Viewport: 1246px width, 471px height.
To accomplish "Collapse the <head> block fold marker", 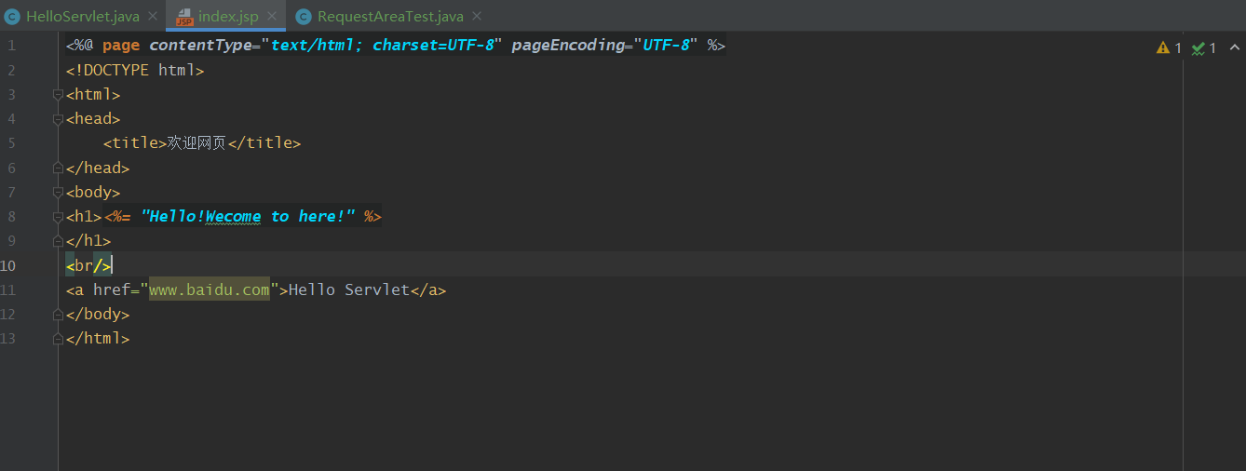I will click(x=58, y=119).
